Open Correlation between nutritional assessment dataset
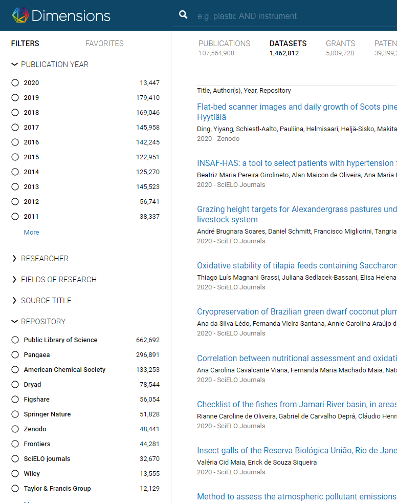This screenshot has width=397, height=503. pyautogui.click(x=297, y=359)
